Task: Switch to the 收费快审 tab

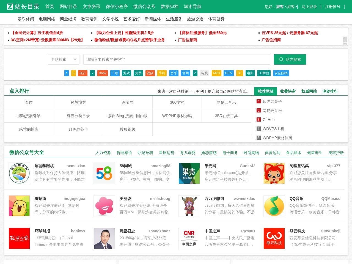Action: tap(287, 91)
